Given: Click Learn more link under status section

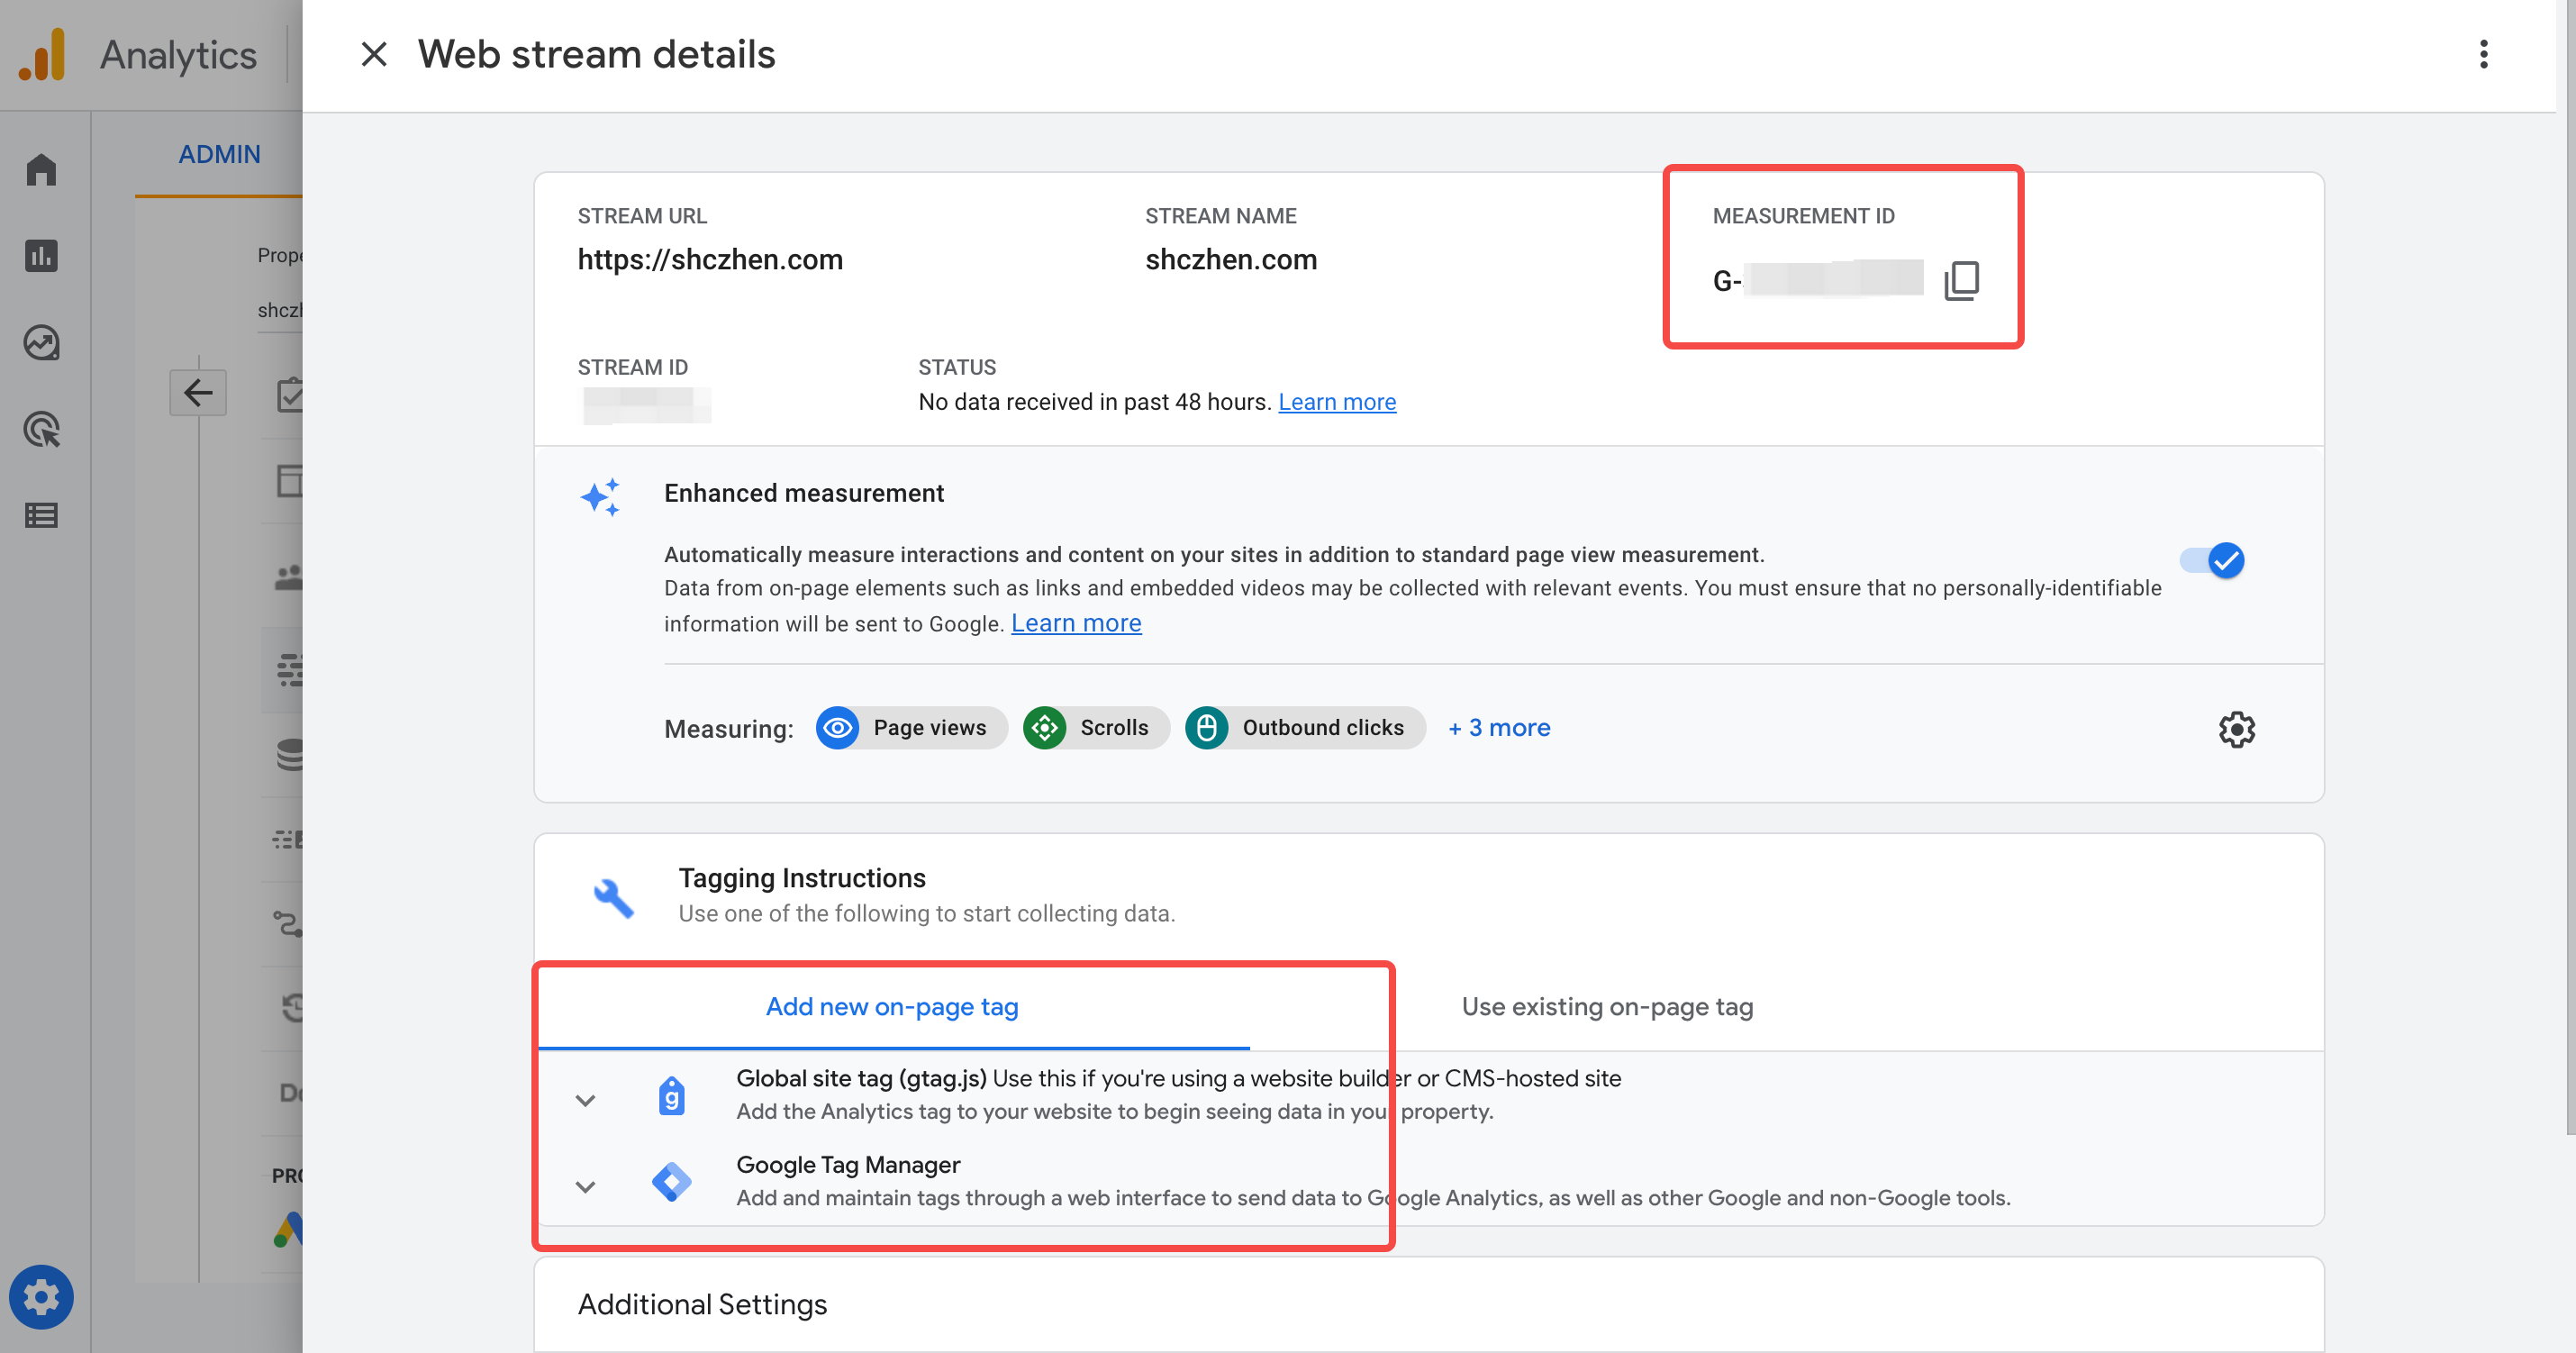Looking at the screenshot, I should click(x=1338, y=401).
